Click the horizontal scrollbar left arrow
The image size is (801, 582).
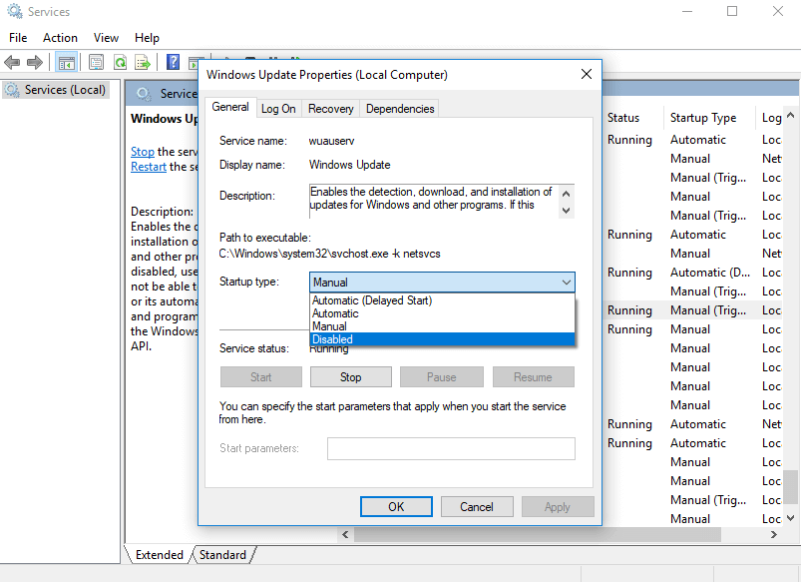[345, 534]
